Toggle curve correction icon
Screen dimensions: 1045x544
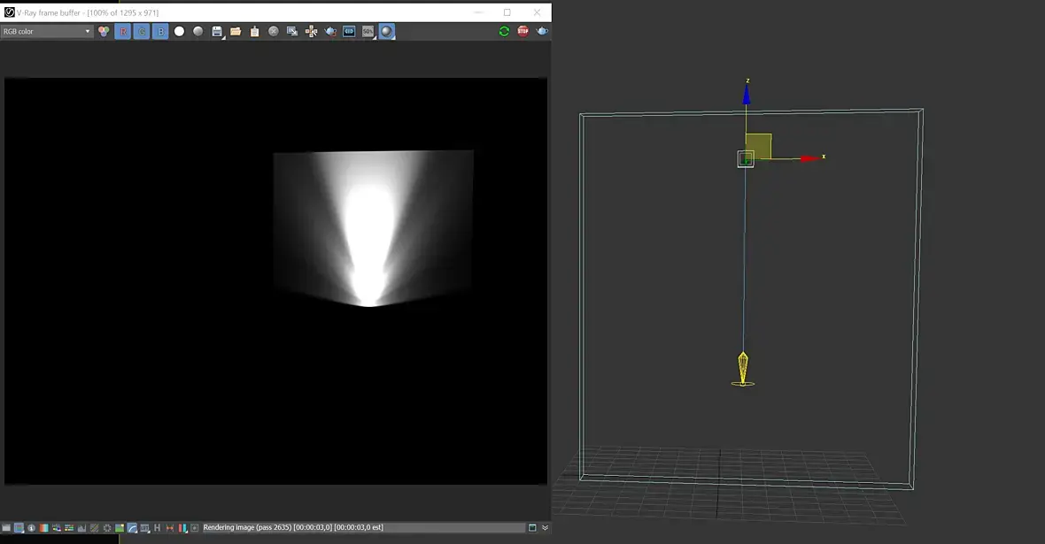[x=94, y=527]
